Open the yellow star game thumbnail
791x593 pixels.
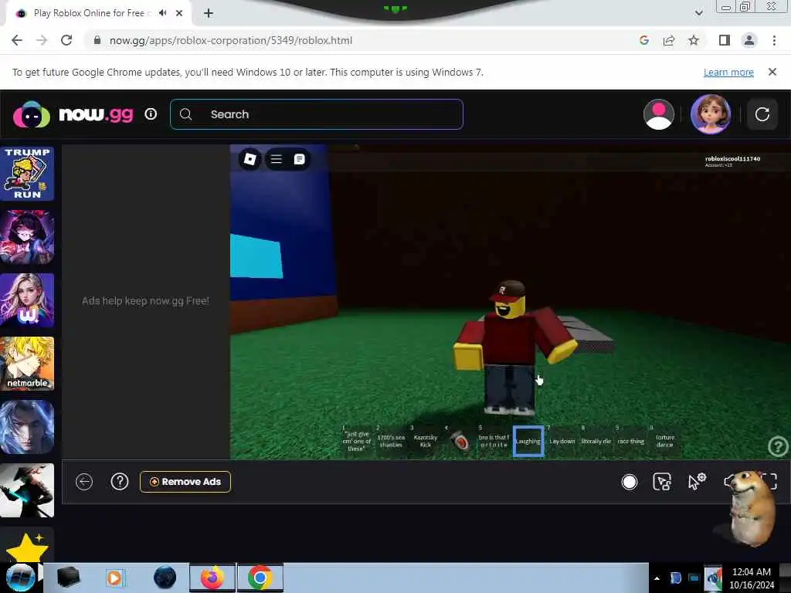tap(27, 545)
